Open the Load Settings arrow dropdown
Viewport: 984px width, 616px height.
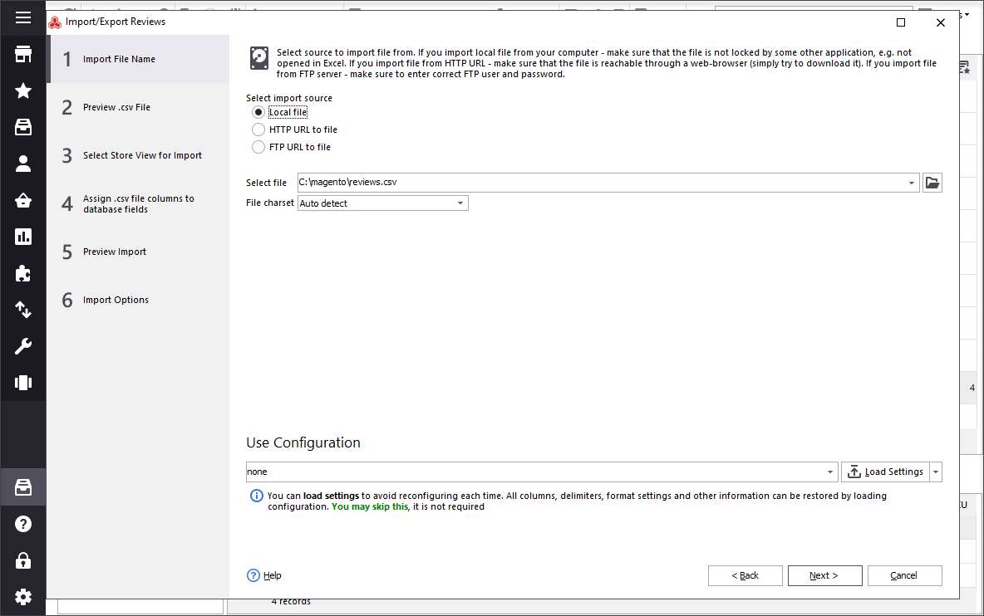[936, 472]
